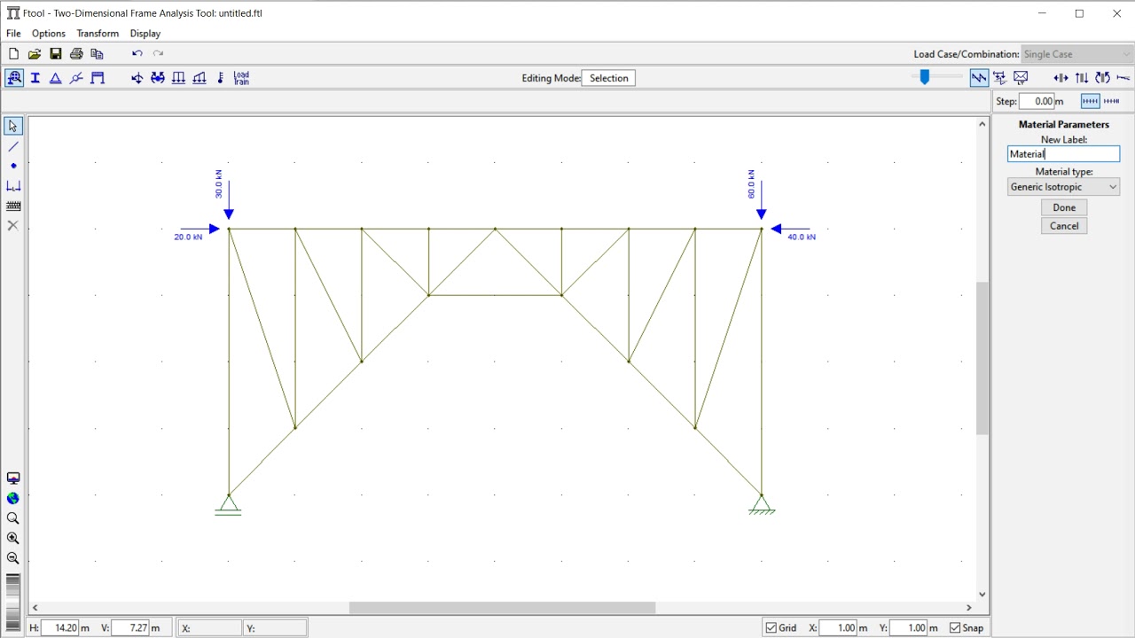Click the grid Y spacing field
1135x638 pixels.
(908, 627)
